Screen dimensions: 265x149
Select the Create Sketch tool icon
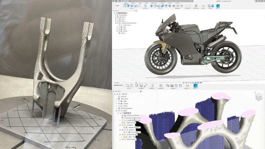click(x=125, y=6)
